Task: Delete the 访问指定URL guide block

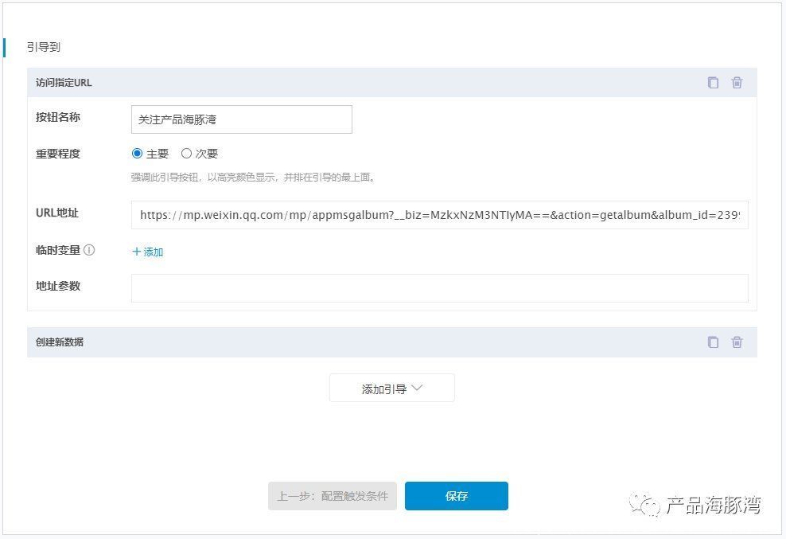Action: point(737,83)
